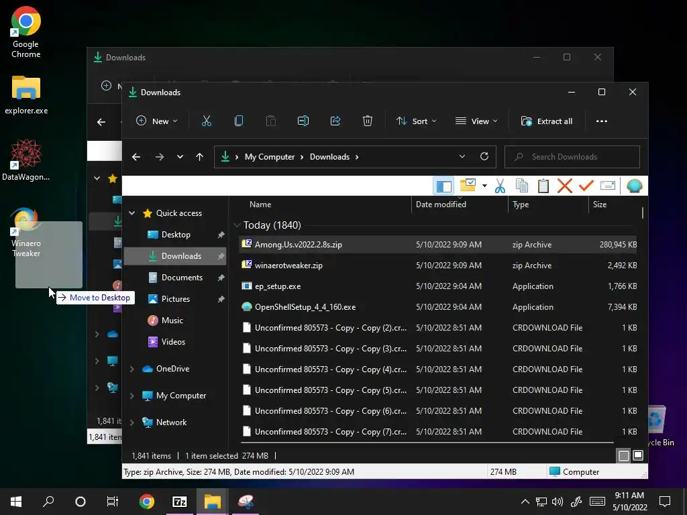Select the ep_setup.exe file
This screenshot has width=687, height=515.
click(x=438, y=286)
